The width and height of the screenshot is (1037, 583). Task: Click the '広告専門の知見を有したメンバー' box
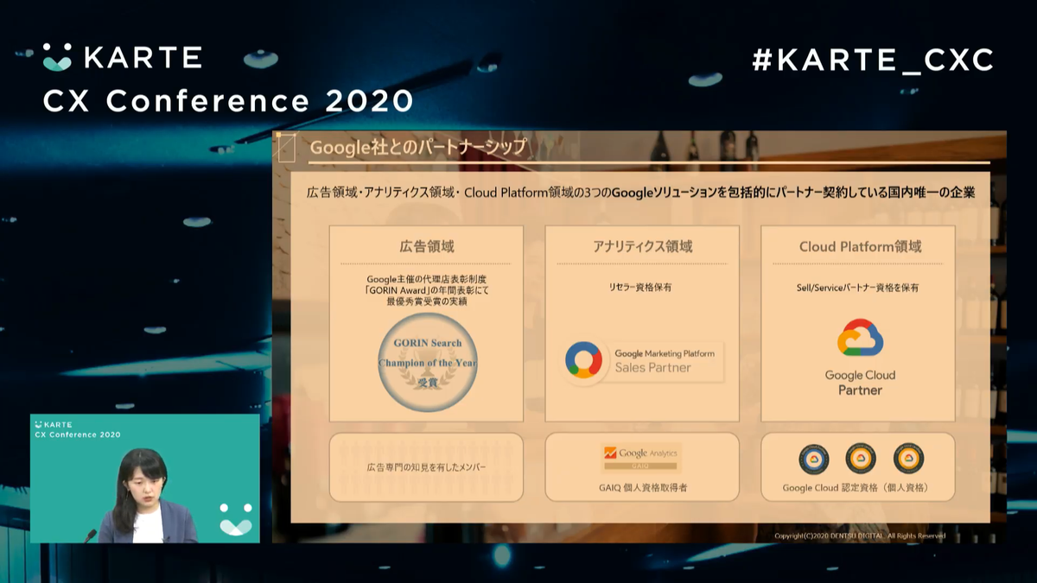click(426, 467)
